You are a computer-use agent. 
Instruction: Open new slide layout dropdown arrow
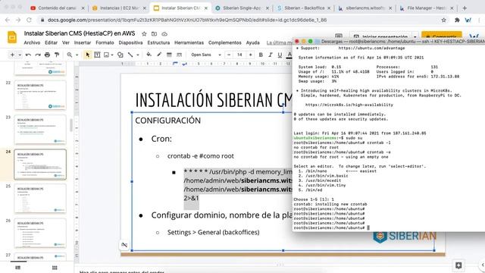[20, 55]
